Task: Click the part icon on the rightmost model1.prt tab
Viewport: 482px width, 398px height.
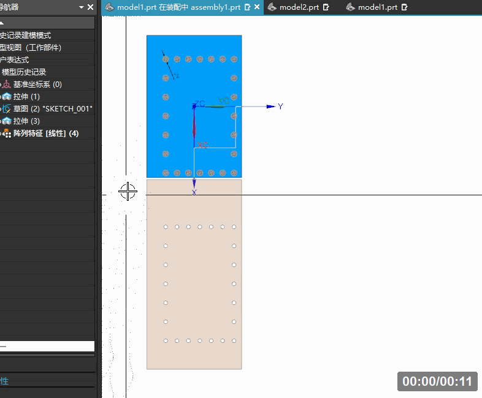Action: tap(350, 7)
